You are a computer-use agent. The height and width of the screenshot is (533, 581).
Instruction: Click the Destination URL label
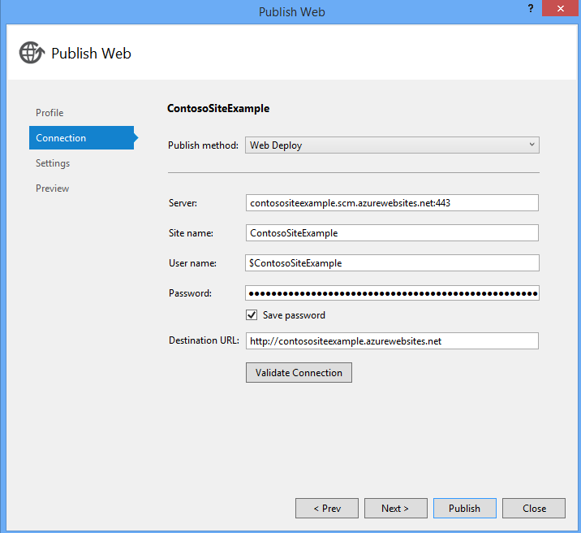coord(204,340)
